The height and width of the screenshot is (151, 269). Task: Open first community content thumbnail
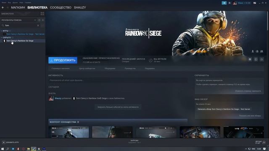point(69,132)
